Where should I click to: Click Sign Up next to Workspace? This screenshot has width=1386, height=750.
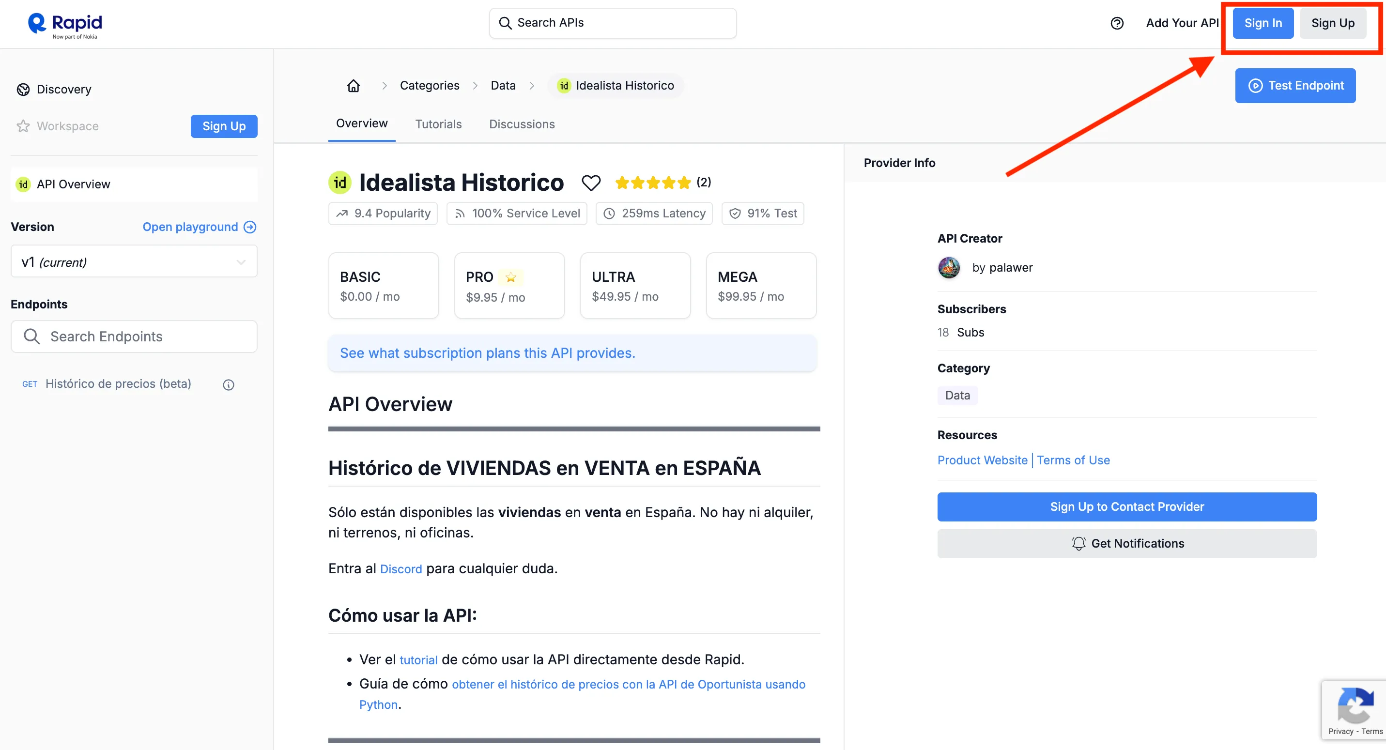(224, 126)
